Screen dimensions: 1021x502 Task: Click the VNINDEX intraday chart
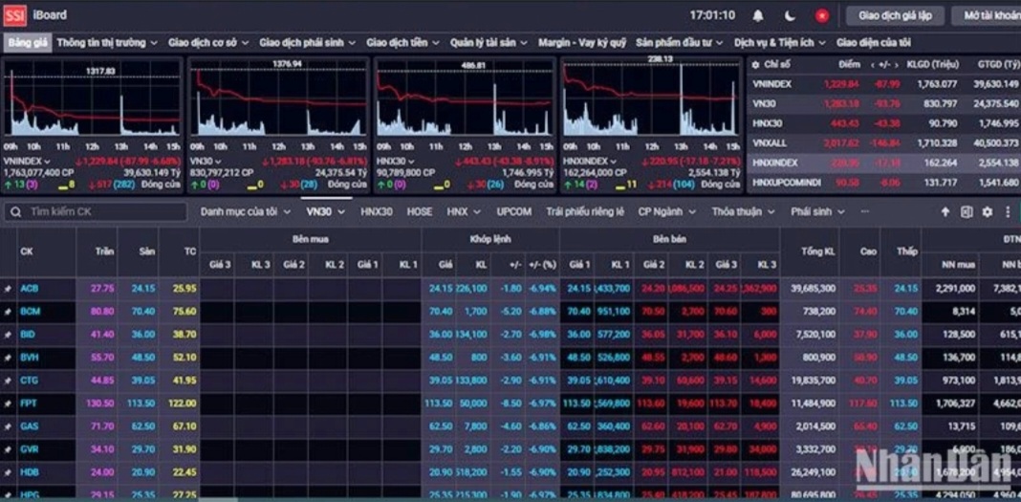[x=93, y=99]
